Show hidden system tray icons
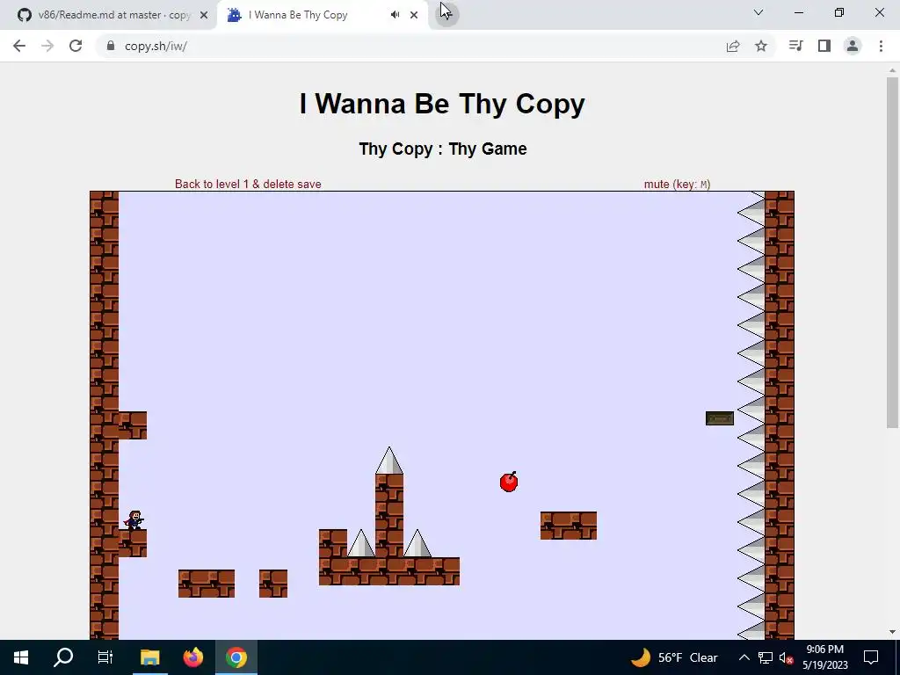 (x=744, y=657)
